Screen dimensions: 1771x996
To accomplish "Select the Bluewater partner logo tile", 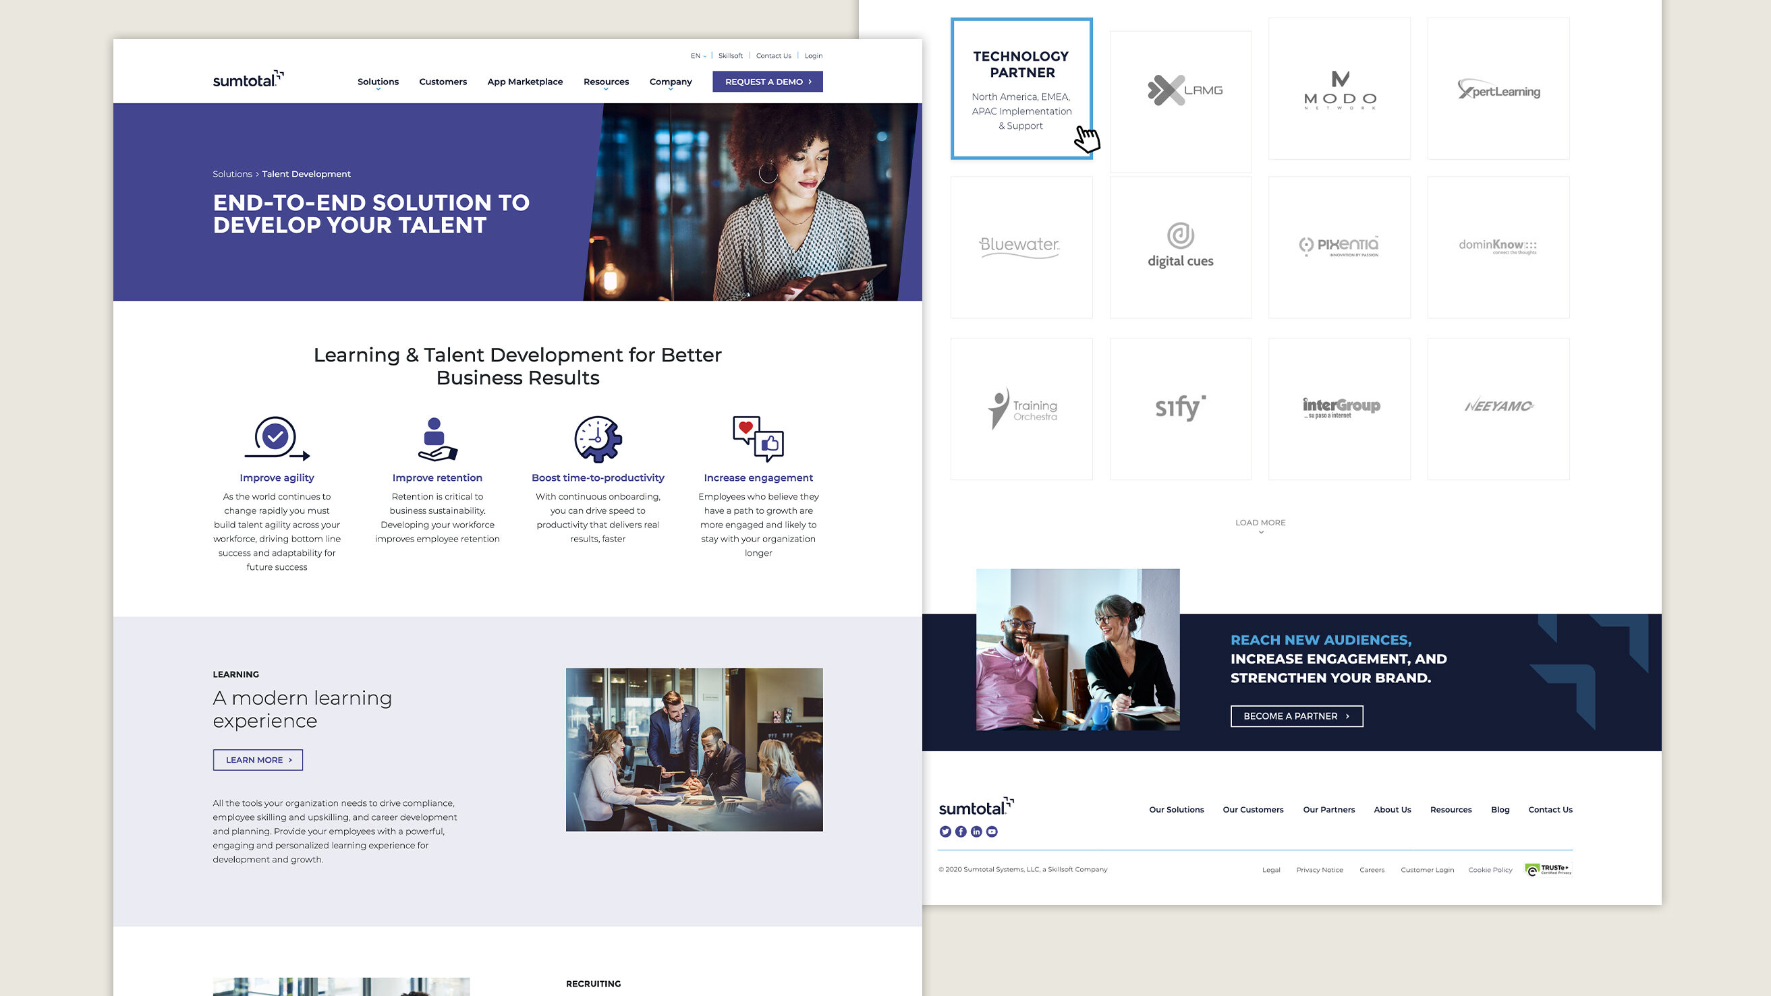I will click(x=1021, y=247).
